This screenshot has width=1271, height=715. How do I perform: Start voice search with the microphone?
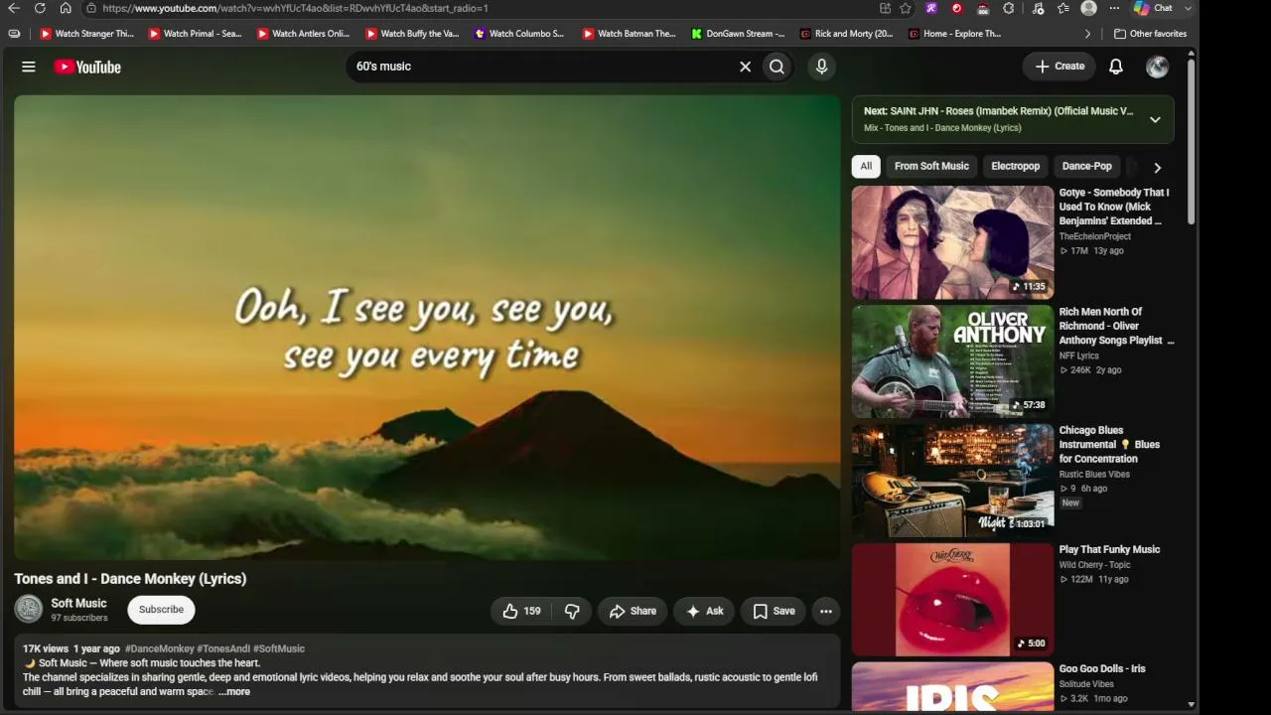pyautogui.click(x=821, y=67)
